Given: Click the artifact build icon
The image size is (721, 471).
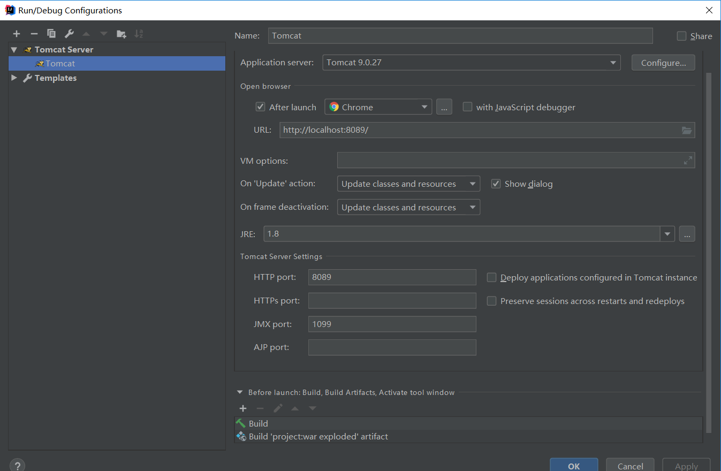Looking at the screenshot, I should [241, 436].
